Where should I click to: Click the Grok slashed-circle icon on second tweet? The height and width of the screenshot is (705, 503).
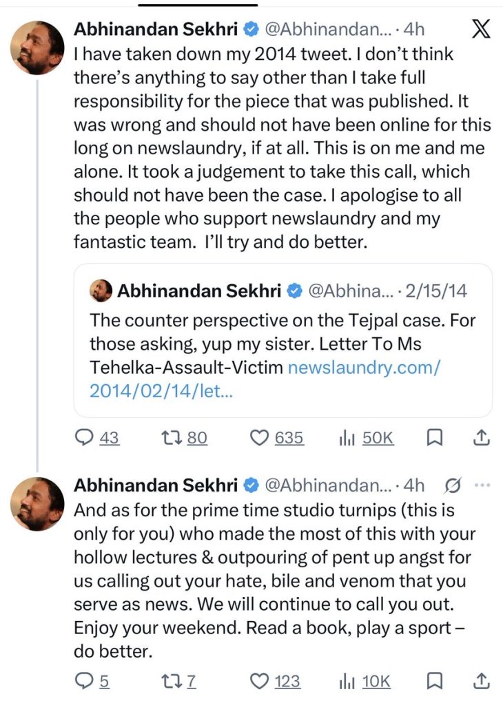pyautogui.click(x=453, y=485)
